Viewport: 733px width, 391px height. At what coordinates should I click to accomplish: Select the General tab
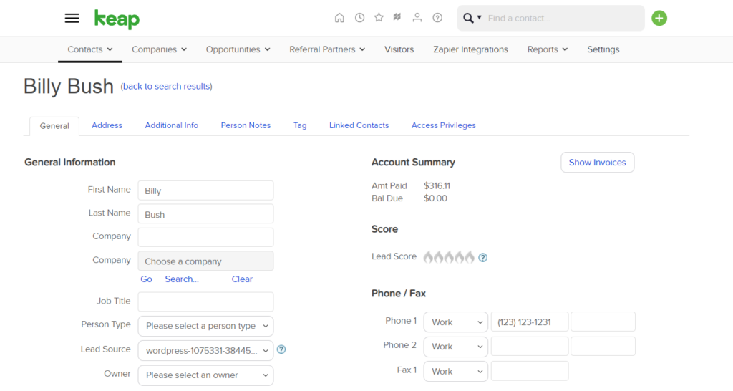click(x=54, y=126)
